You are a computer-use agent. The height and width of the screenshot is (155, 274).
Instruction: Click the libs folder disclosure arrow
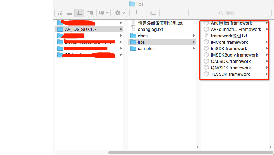coord(194,42)
